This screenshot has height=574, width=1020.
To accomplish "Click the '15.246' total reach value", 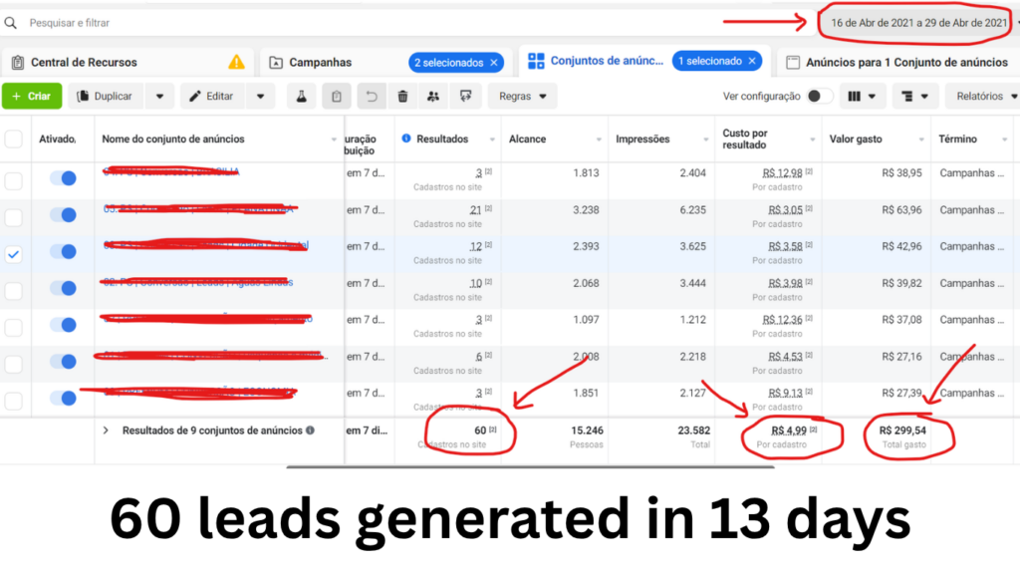I will tap(587, 430).
